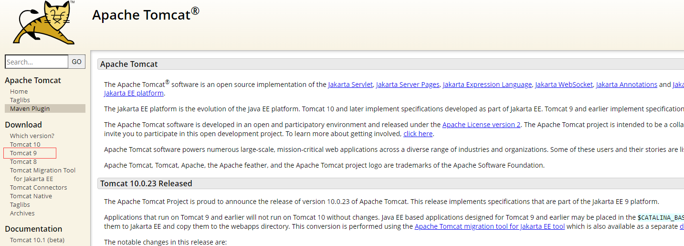This screenshot has width=684, height=246.
Task: Click the Jakarta Expression Language link
Action: click(x=487, y=85)
